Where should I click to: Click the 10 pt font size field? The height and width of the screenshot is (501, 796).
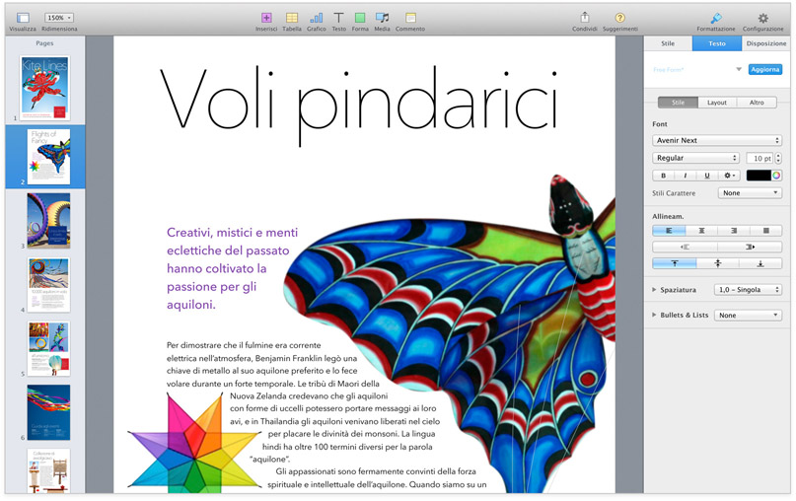click(x=760, y=159)
